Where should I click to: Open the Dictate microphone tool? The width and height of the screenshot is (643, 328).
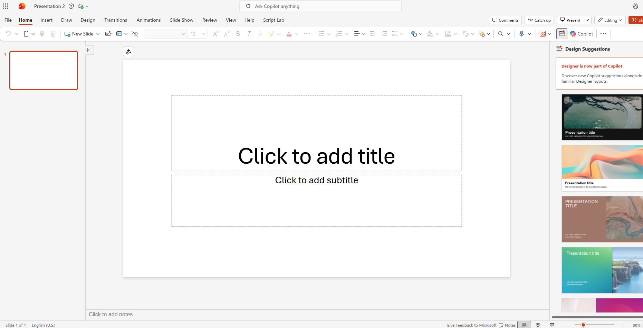(x=521, y=34)
